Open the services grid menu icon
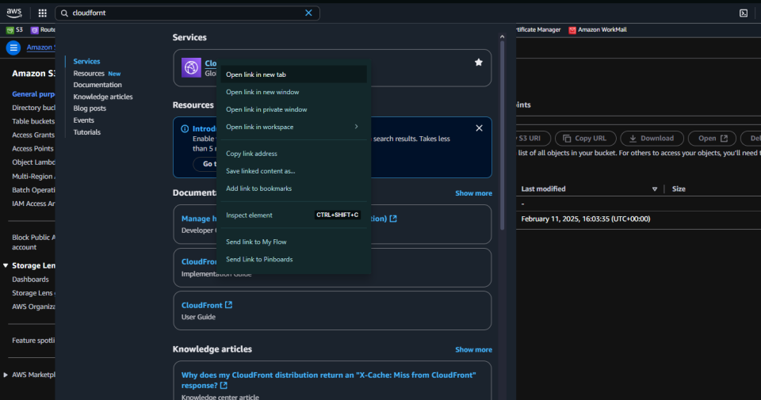The height and width of the screenshot is (400, 761). [43, 13]
